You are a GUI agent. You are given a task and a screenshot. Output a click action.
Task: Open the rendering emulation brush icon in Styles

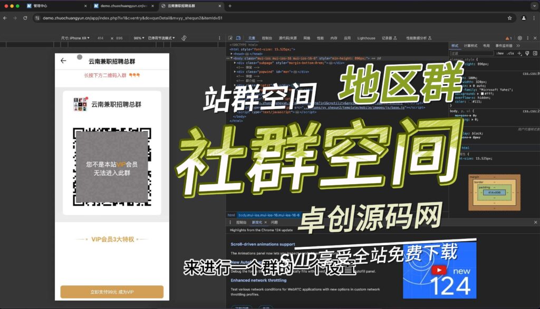[x=527, y=53]
